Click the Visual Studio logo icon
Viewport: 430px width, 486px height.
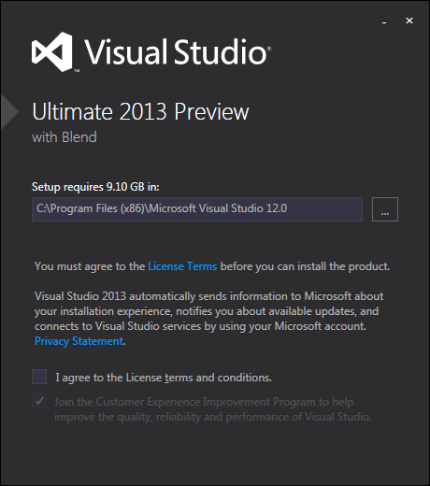[x=52, y=51]
